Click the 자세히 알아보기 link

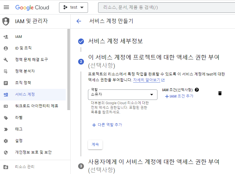tap(147, 80)
